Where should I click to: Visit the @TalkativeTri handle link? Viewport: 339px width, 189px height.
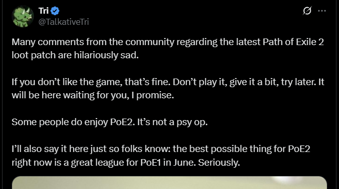point(63,22)
